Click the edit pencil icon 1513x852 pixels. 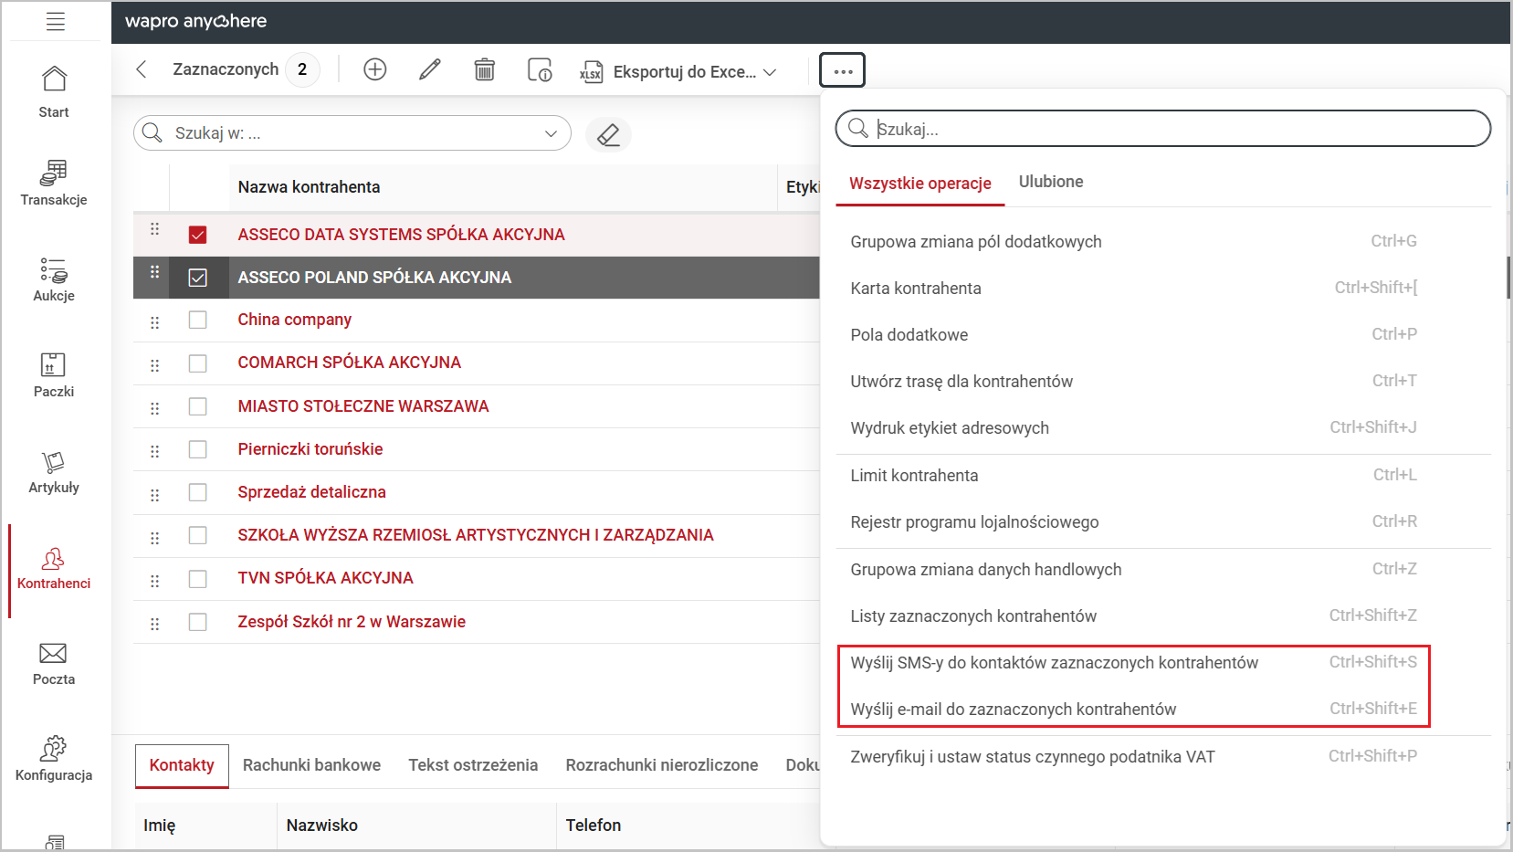(429, 69)
